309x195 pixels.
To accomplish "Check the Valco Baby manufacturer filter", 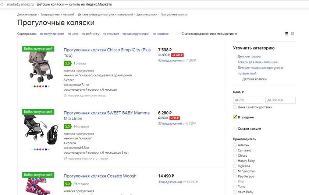I will (x=235, y=192).
